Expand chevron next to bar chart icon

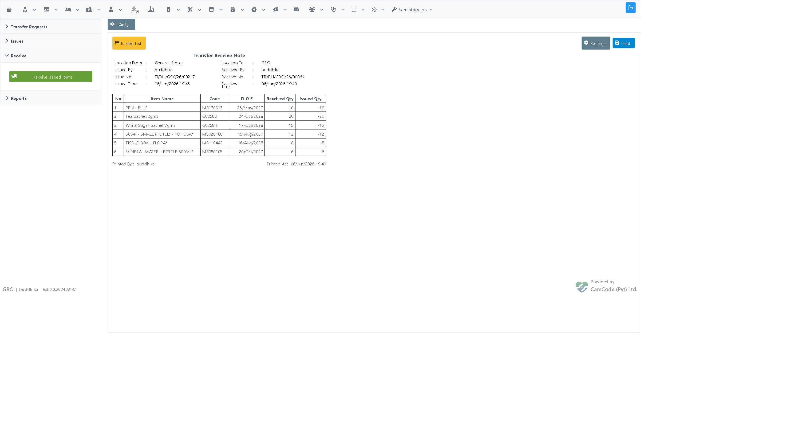click(x=363, y=10)
